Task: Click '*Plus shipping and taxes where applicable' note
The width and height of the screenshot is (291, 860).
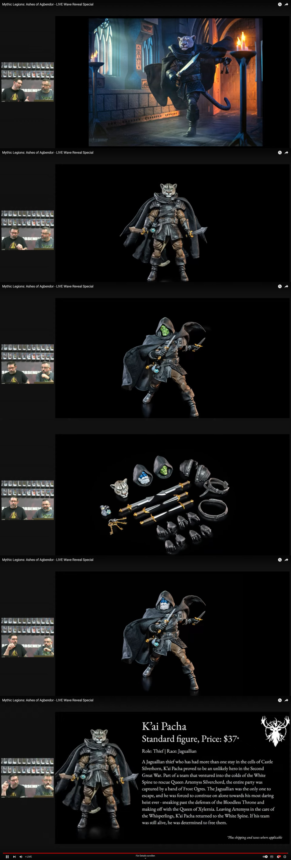Action: [x=255, y=837]
